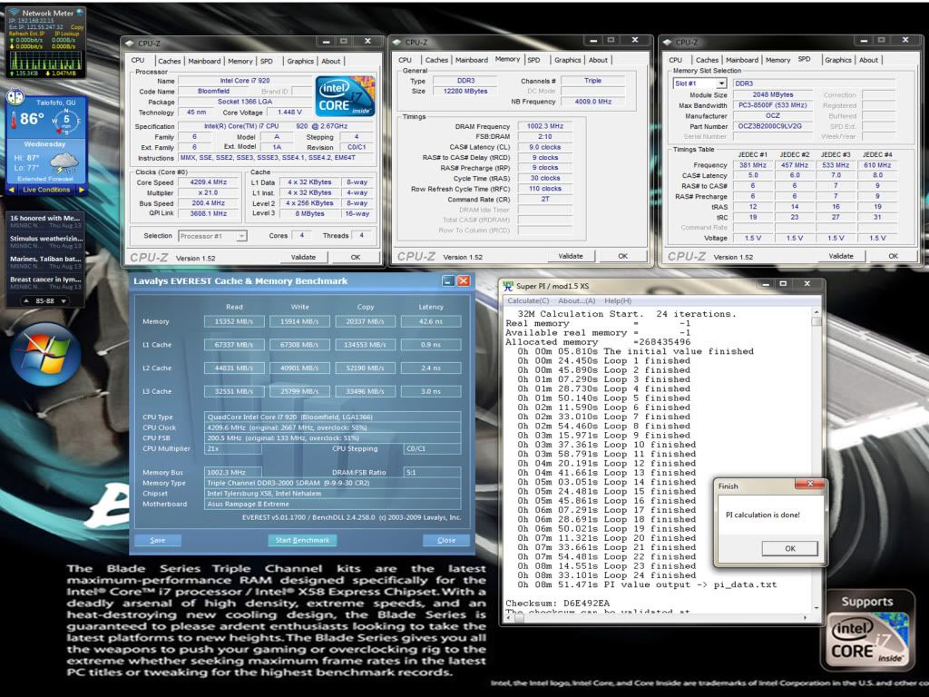Click the Close button at the bottom of EVEREST
The image size is (929, 697).
point(446,541)
